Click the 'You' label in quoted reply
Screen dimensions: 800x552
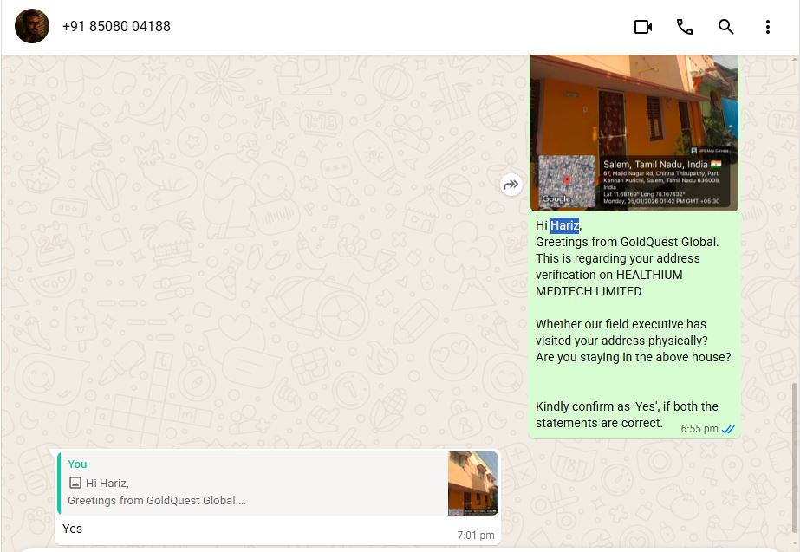pos(77,464)
